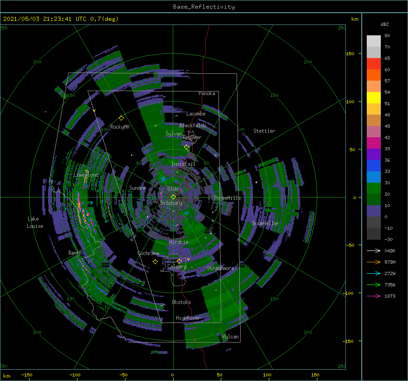Click the Limestone label on map
Image resolution: width=408 pixels, height=381 pixels.
(86, 175)
